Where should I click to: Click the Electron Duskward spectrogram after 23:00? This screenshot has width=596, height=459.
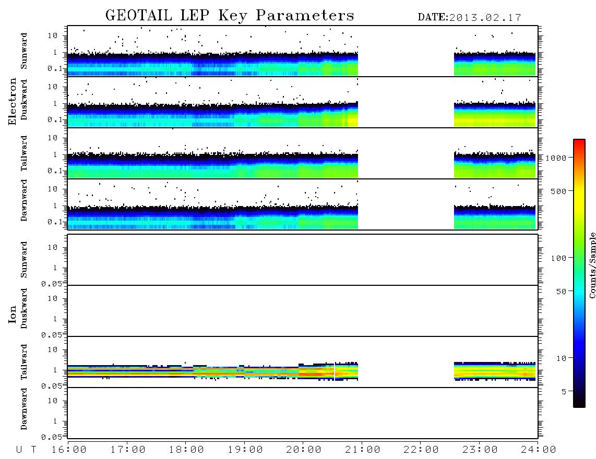pos(495,115)
